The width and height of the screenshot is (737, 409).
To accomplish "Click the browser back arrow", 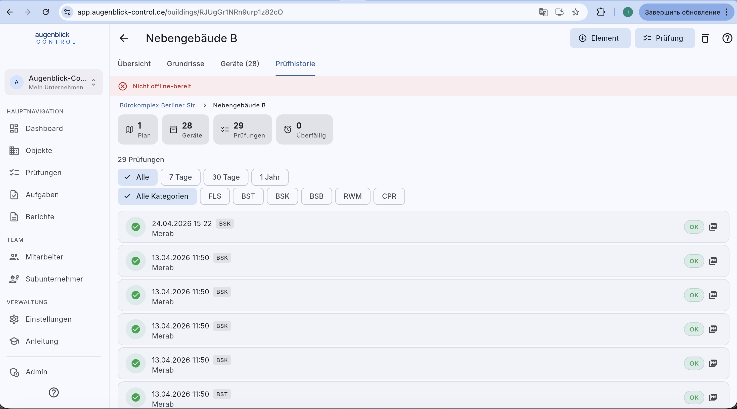I will pos(10,12).
